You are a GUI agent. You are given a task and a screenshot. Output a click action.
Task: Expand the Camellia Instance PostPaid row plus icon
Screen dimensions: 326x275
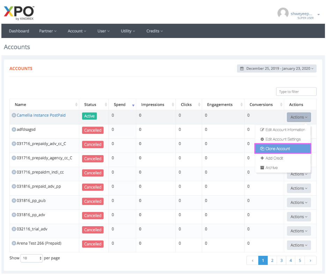[x=14, y=115]
